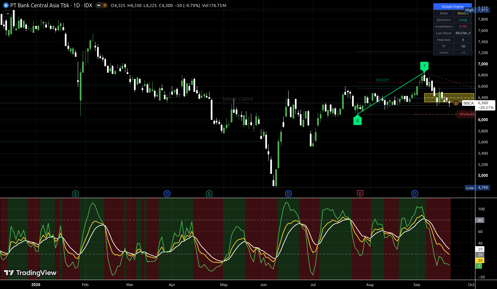The height and width of the screenshot is (289, 497).
Task: Click the delayed data 'D' badge beside IDX
Action: pos(105,5)
